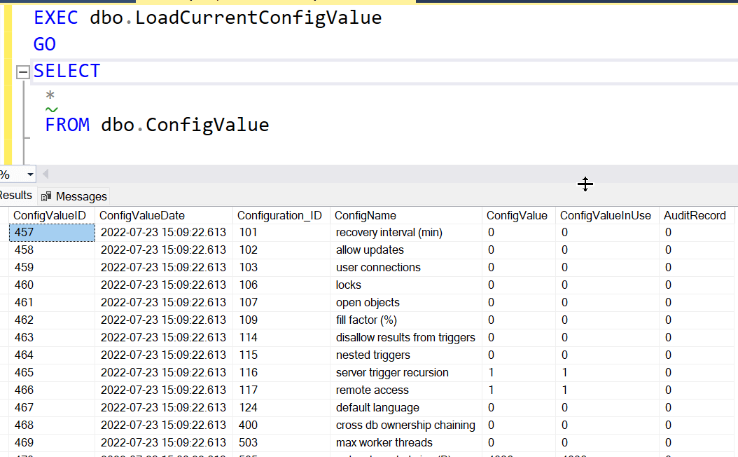Select the ConfigValueDate column header

(x=142, y=215)
